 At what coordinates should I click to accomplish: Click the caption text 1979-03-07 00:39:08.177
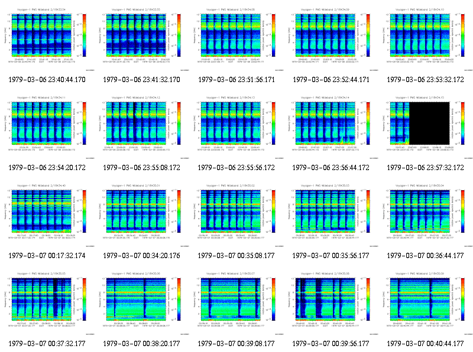click(236, 344)
